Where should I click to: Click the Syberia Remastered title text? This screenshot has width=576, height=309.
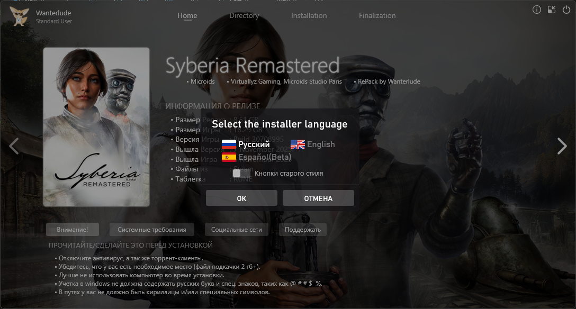[253, 66]
